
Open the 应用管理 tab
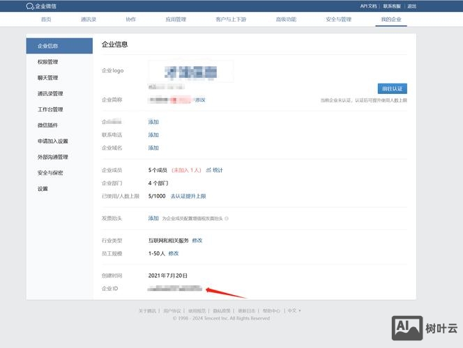click(176, 19)
